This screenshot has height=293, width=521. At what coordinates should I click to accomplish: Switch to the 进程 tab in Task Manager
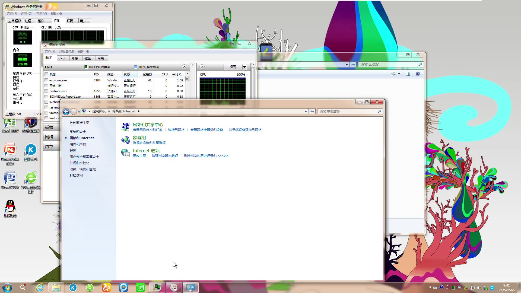point(28,21)
